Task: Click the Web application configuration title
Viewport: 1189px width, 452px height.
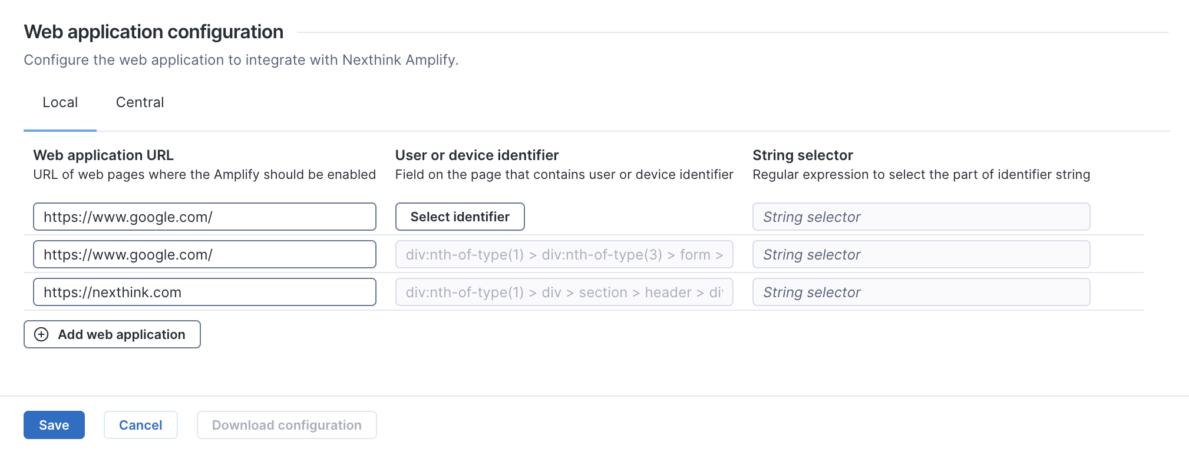Action: pyautogui.click(x=154, y=32)
